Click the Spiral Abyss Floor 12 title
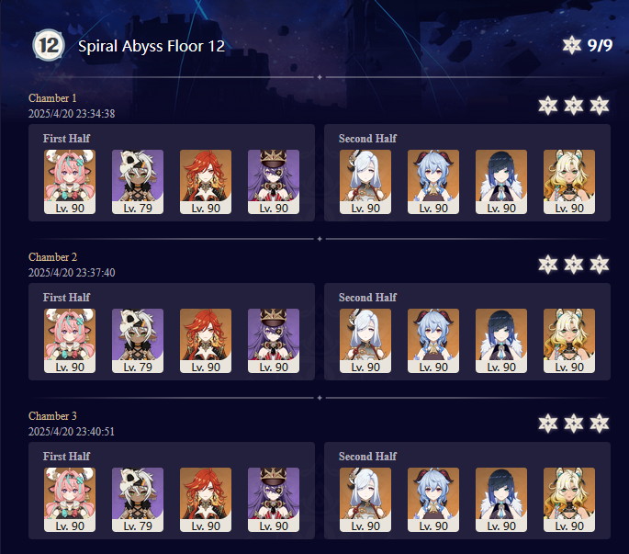 (152, 46)
